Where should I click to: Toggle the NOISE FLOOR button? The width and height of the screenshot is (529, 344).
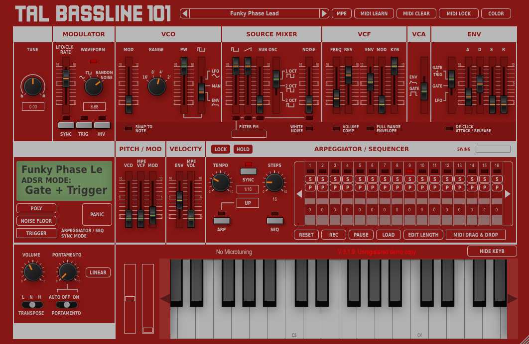point(36,221)
